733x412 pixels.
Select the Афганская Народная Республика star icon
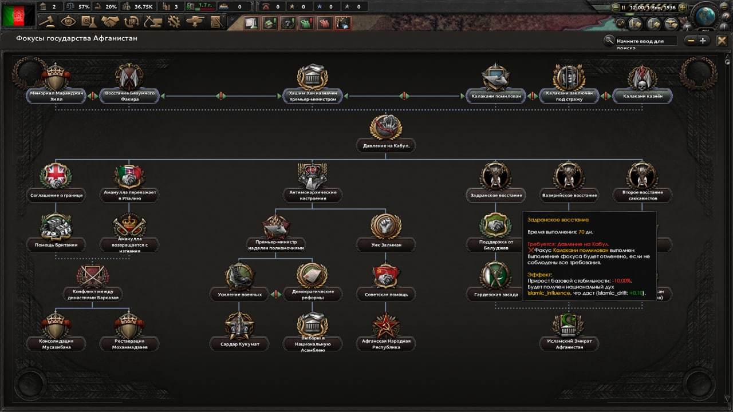[x=385, y=326]
